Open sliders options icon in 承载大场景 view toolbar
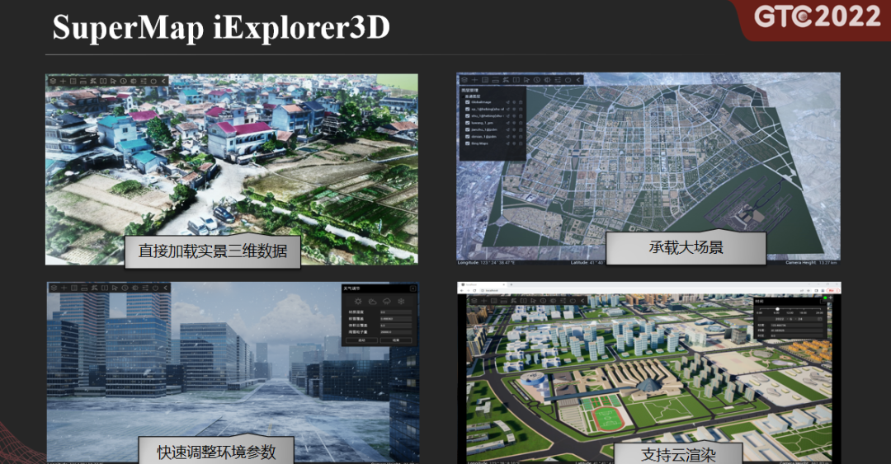891x464 pixels. 558,80
